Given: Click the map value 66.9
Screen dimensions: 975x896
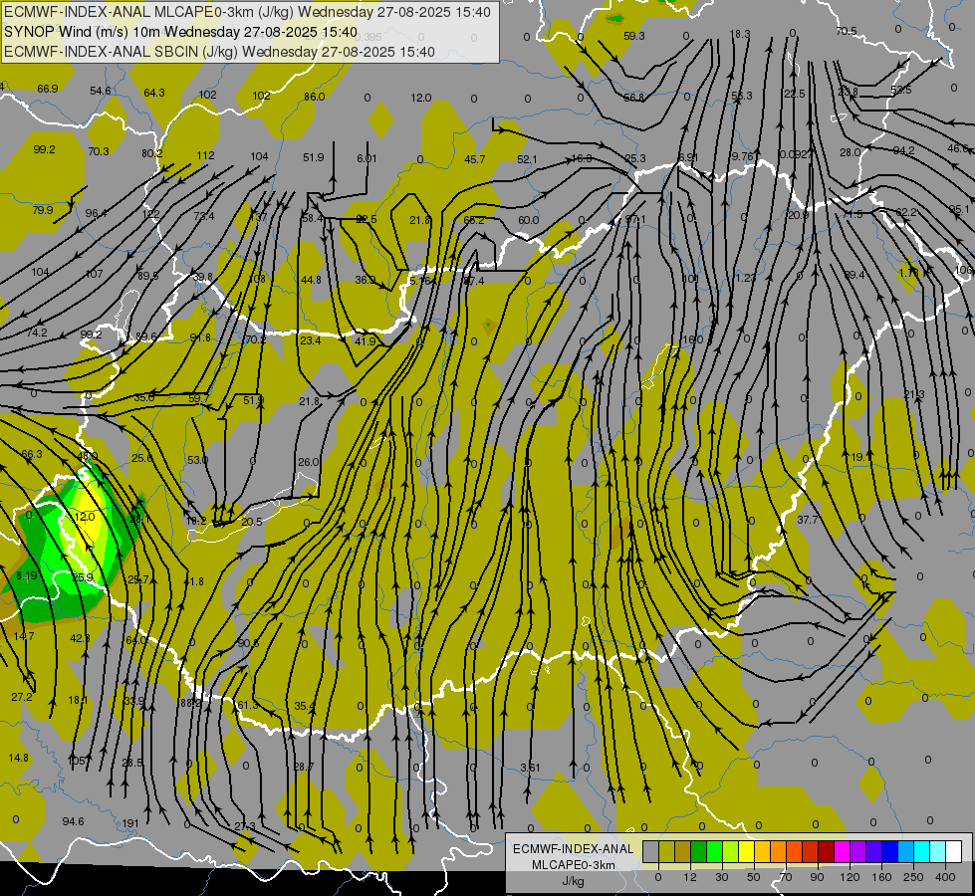Looking at the screenshot, I should pos(47,89).
